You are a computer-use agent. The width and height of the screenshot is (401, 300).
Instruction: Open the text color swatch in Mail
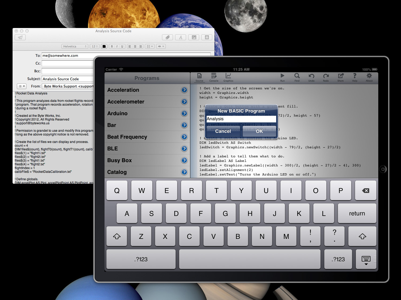[x=104, y=46]
